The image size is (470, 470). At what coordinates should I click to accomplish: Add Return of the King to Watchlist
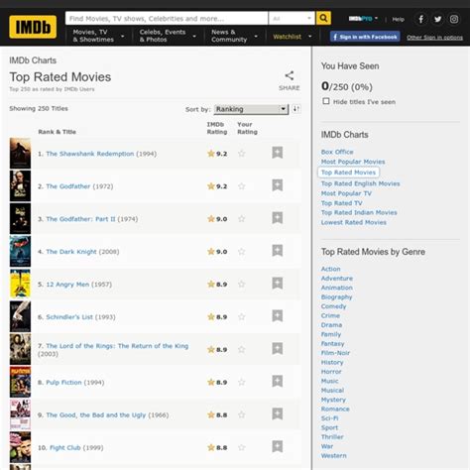(x=278, y=348)
